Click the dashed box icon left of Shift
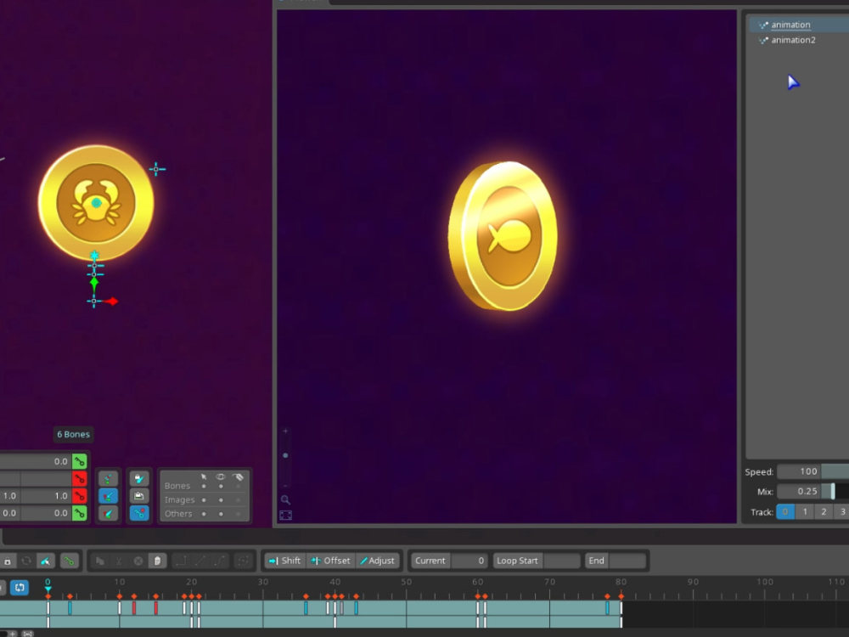Screen dimensions: 849x637 pyautogui.click(x=243, y=561)
